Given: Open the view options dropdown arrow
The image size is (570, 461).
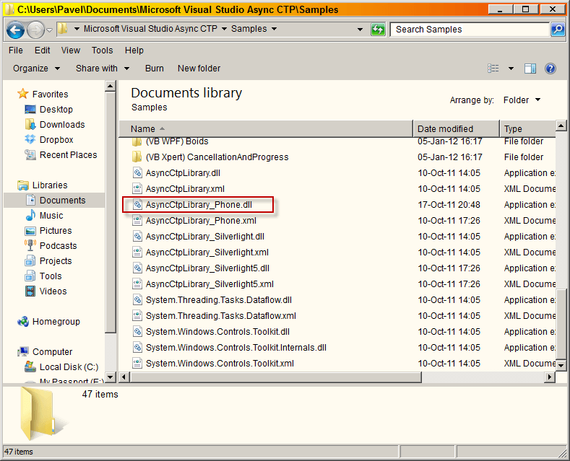Looking at the screenshot, I should point(511,69).
